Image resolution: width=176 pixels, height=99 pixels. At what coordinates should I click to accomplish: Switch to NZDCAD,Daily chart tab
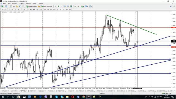(x=163, y=91)
